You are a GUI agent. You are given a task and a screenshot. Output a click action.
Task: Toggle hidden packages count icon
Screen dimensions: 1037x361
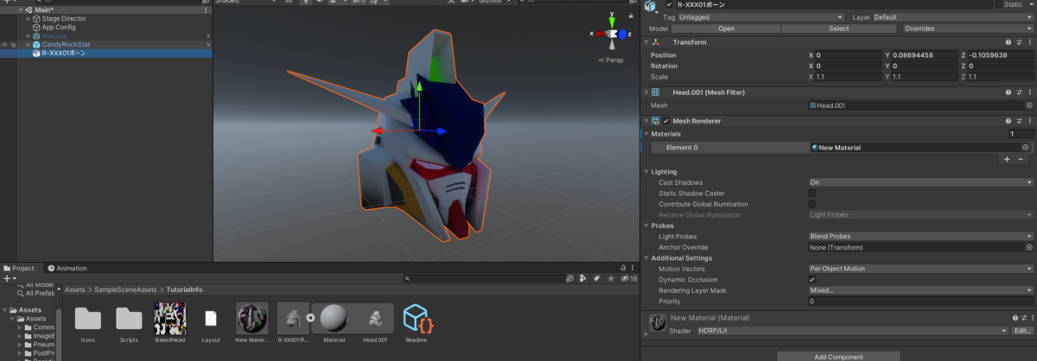click(x=627, y=279)
